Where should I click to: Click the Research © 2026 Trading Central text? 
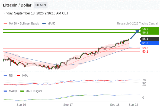click(137, 24)
